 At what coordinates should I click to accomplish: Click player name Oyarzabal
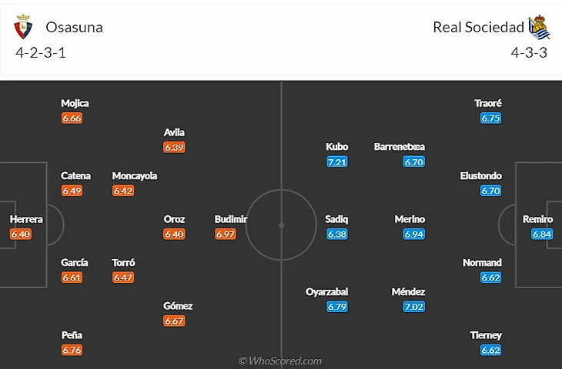(326, 292)
